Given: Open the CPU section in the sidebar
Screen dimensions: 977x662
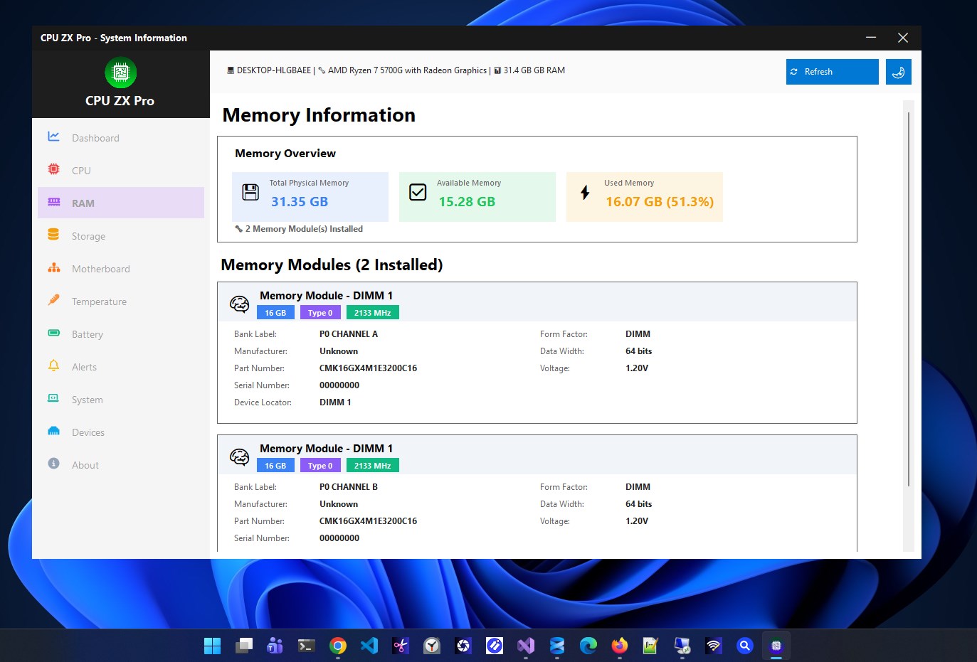Looking at the screenshot, I should [80, 170].
